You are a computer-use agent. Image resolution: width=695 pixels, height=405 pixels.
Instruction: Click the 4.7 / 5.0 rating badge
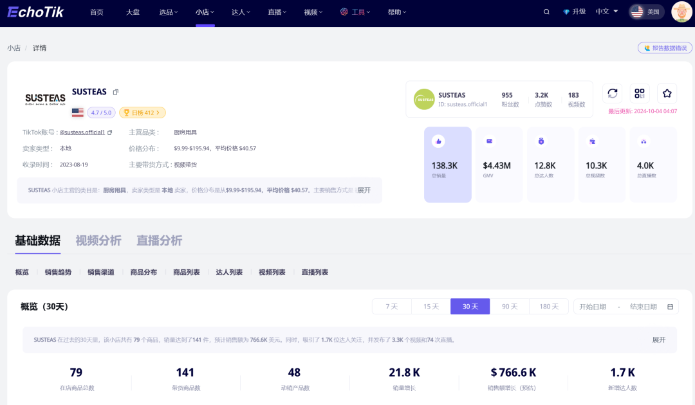coord(101,113)
